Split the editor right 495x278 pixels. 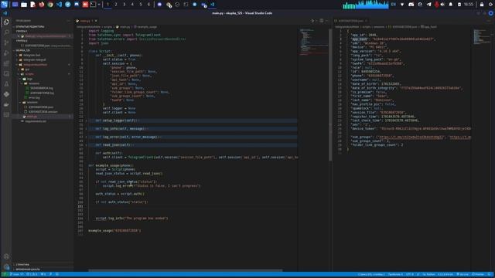point(322,21)
